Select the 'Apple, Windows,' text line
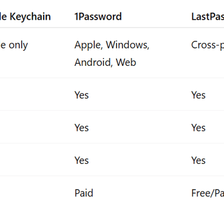The image size is (224, 219). (112, 45)
